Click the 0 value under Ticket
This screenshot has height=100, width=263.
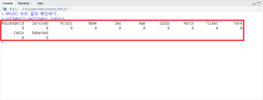[217, 28]
